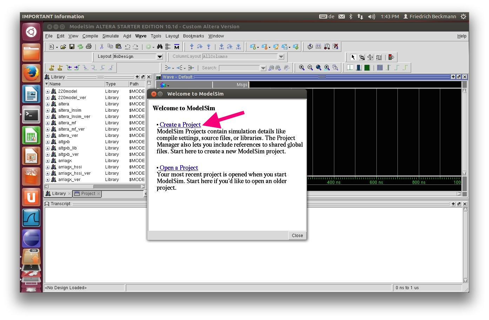Expand the altera_mf library node
The height and width of the screenshot is (320, 489).
pos(48,123)
